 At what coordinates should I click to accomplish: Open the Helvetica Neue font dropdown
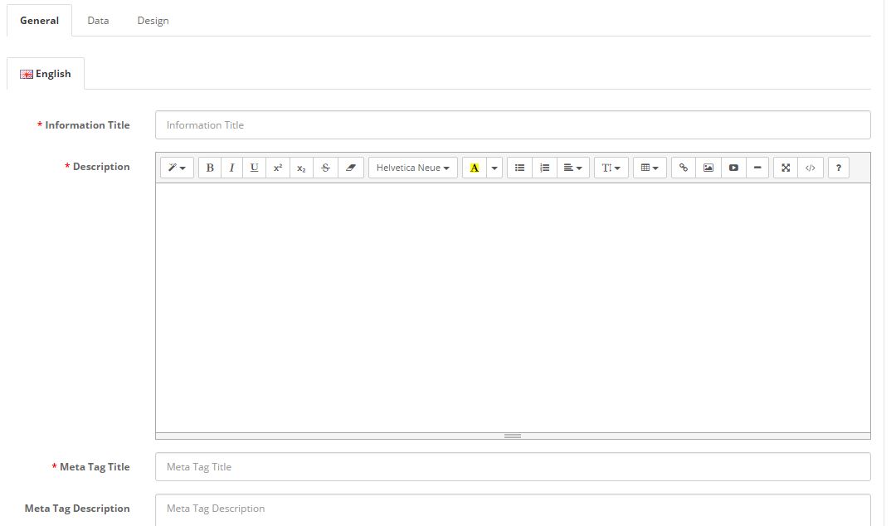coord(412,168)
